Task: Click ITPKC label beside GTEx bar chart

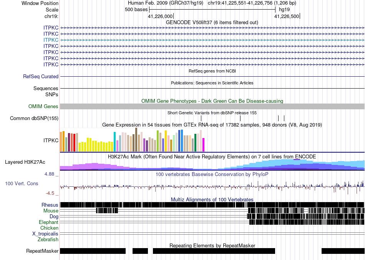Action: point(51,141)
